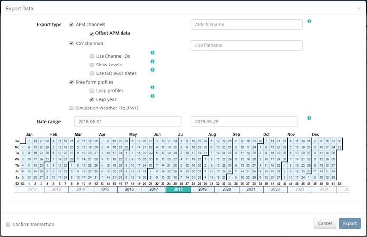Viewport: 367px width, 237px height.
Task: Enable the Show Levels checkbox
Action: click(x=92, y=65)
